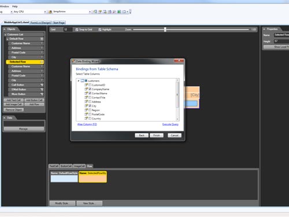Collapse the customers table tree node

[79, 81]
